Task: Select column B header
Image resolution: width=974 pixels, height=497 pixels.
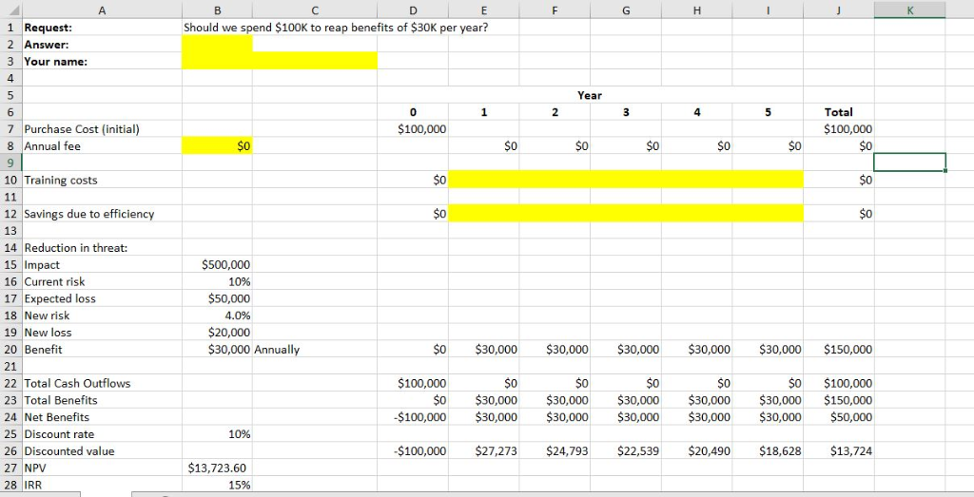Action: coord(218,10)
